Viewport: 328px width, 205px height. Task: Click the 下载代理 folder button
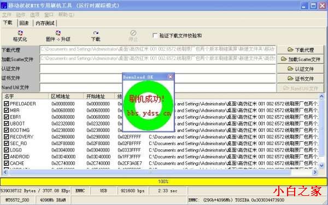pos(300,50)
